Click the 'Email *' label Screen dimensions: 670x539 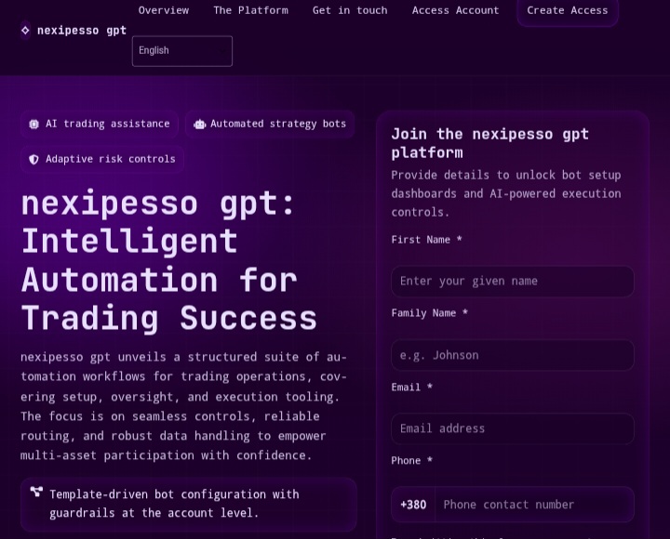click(x=412, y=388)
